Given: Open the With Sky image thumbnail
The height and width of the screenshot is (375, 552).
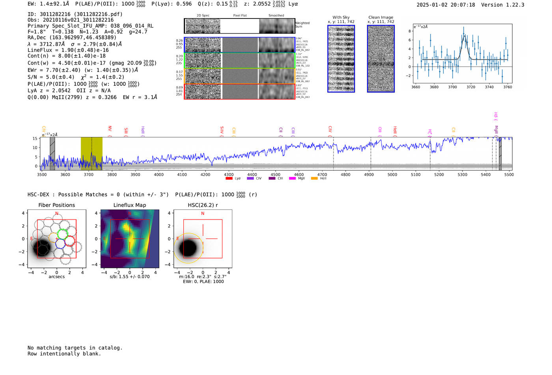Looking at the screenshot, I should click(x=341, y=59).
